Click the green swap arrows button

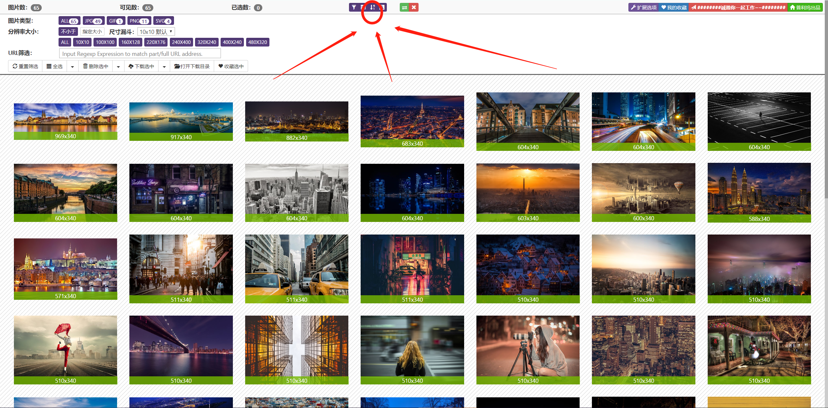pyautogui.click(x=404, y=7)
